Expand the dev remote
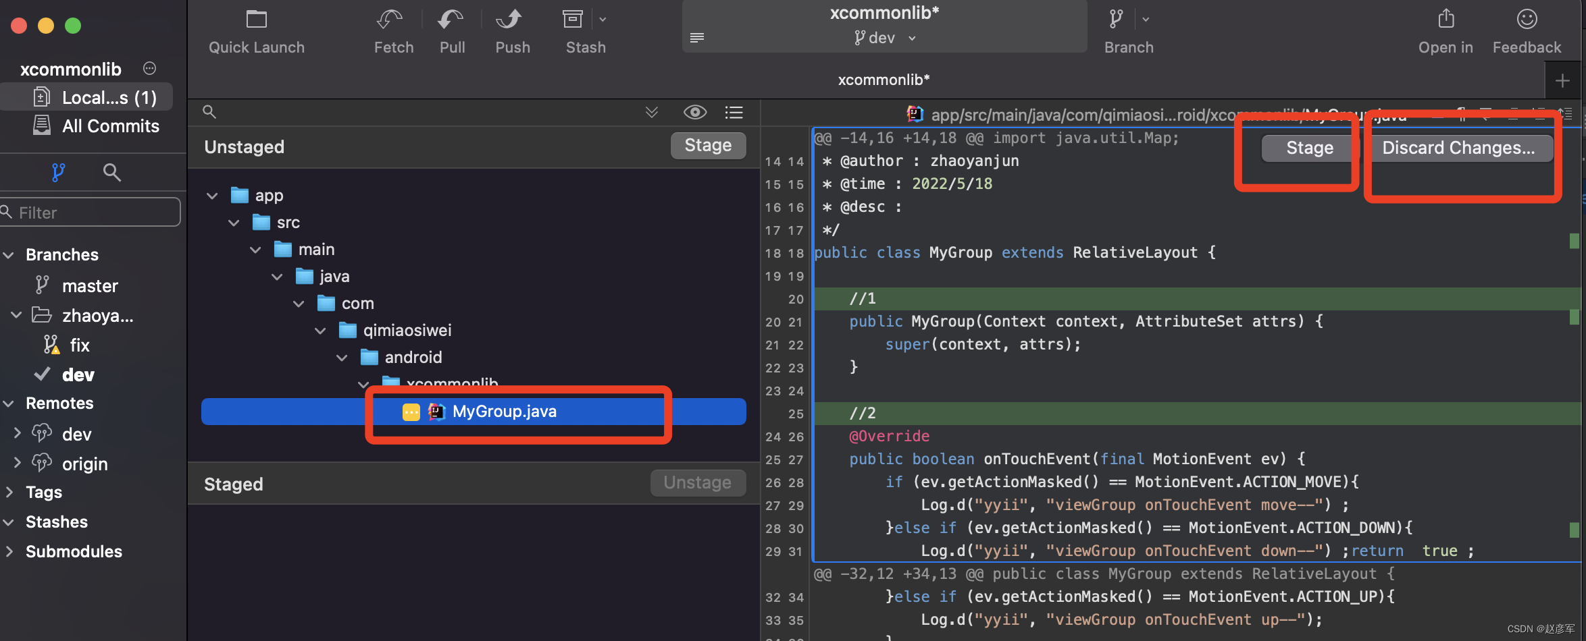This screenshot has width=1586, height=641. (17, 433)
